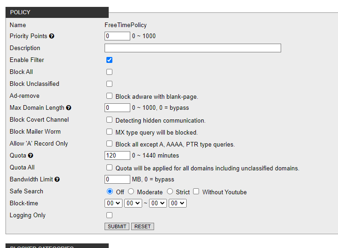Click the question mark icon beside Quota
This screenshot has width=338, height=248.
pos(31,156)
